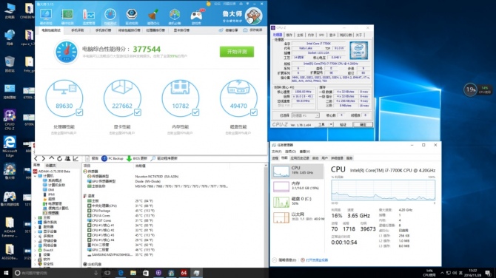The width and height of the screenshot is (496, 278).
Task: Click AIDA64 taskbar icon labeled 64
Action: pos(184,273)
